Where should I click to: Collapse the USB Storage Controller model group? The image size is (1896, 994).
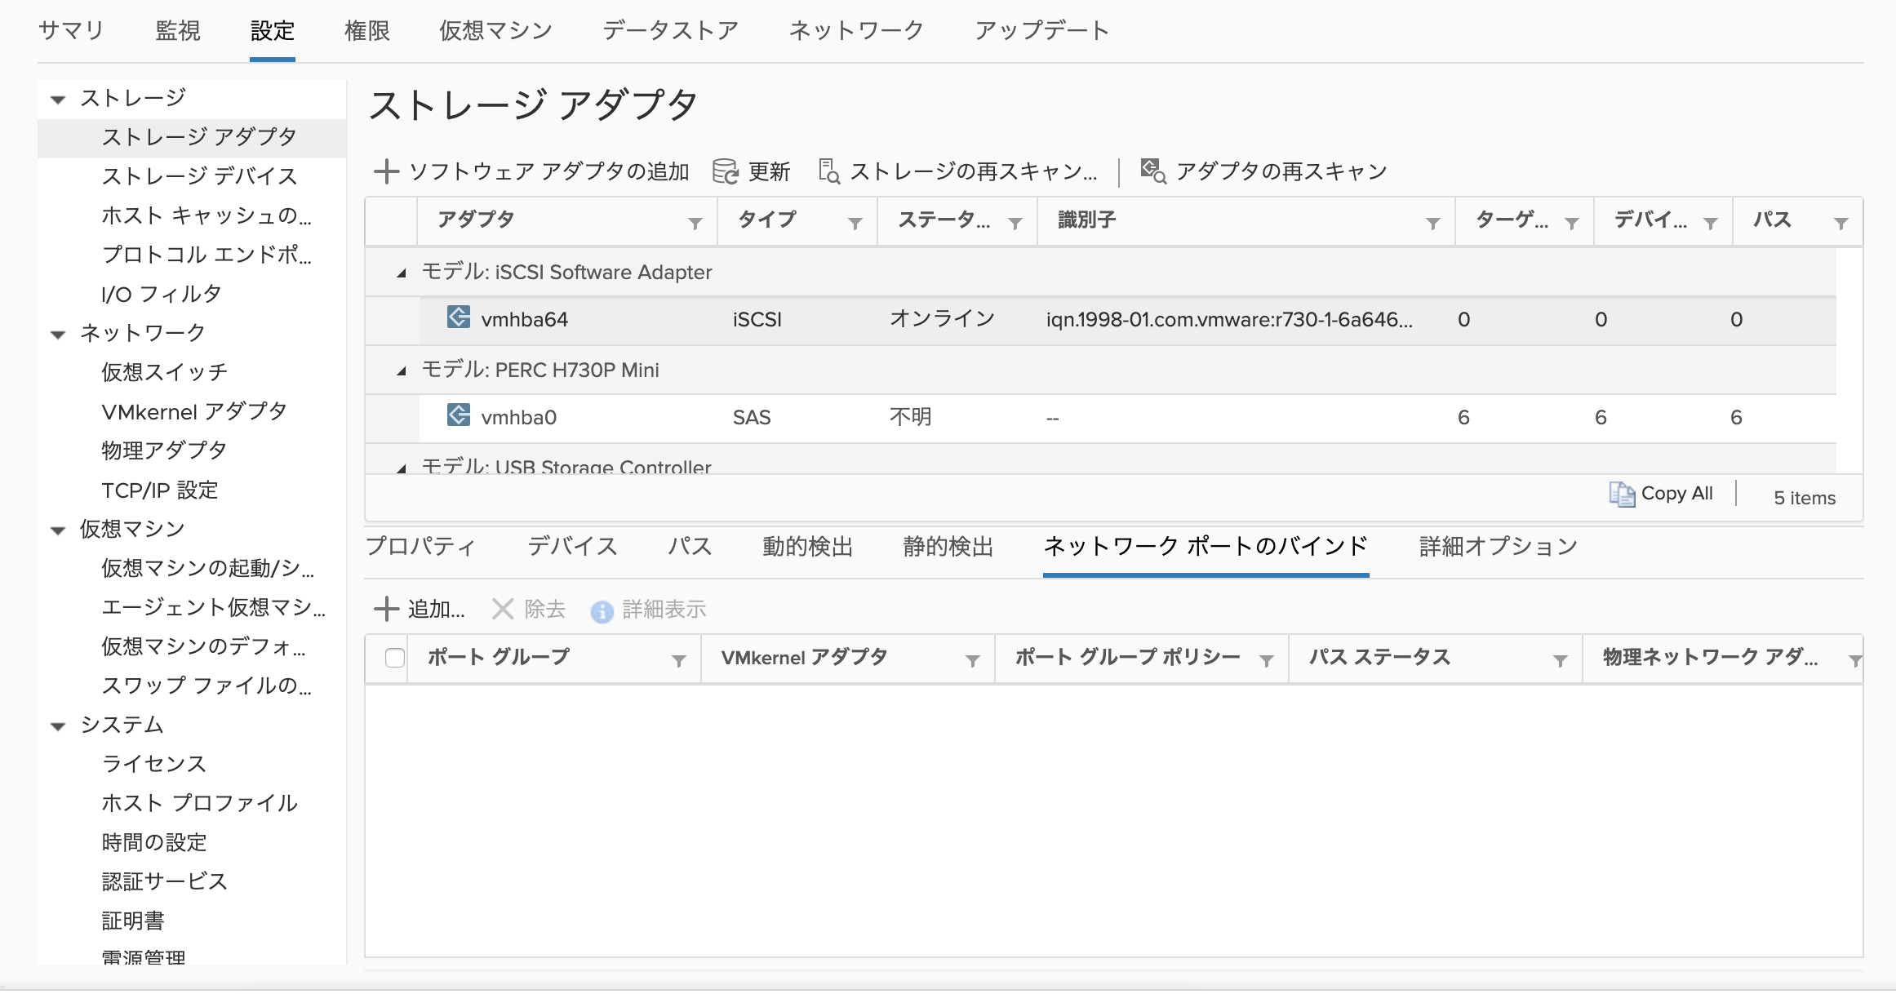(402, 468)
